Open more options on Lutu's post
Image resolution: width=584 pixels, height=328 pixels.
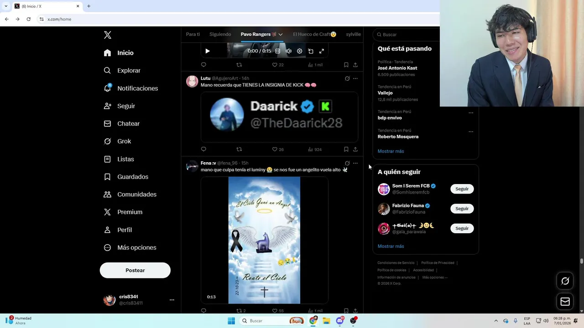pos(355,78)
